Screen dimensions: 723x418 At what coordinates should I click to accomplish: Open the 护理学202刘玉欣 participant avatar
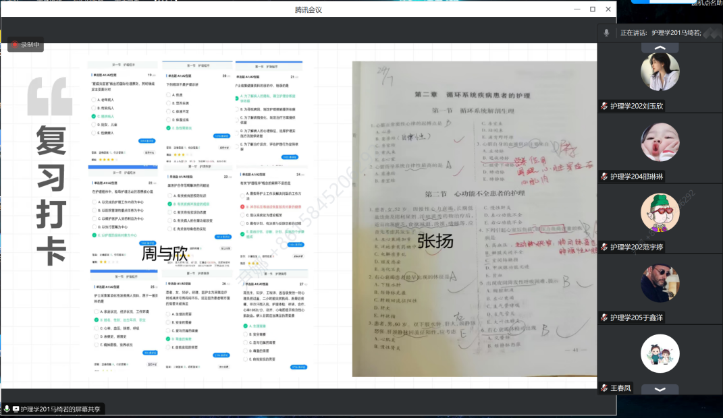(x=660, y=72)
